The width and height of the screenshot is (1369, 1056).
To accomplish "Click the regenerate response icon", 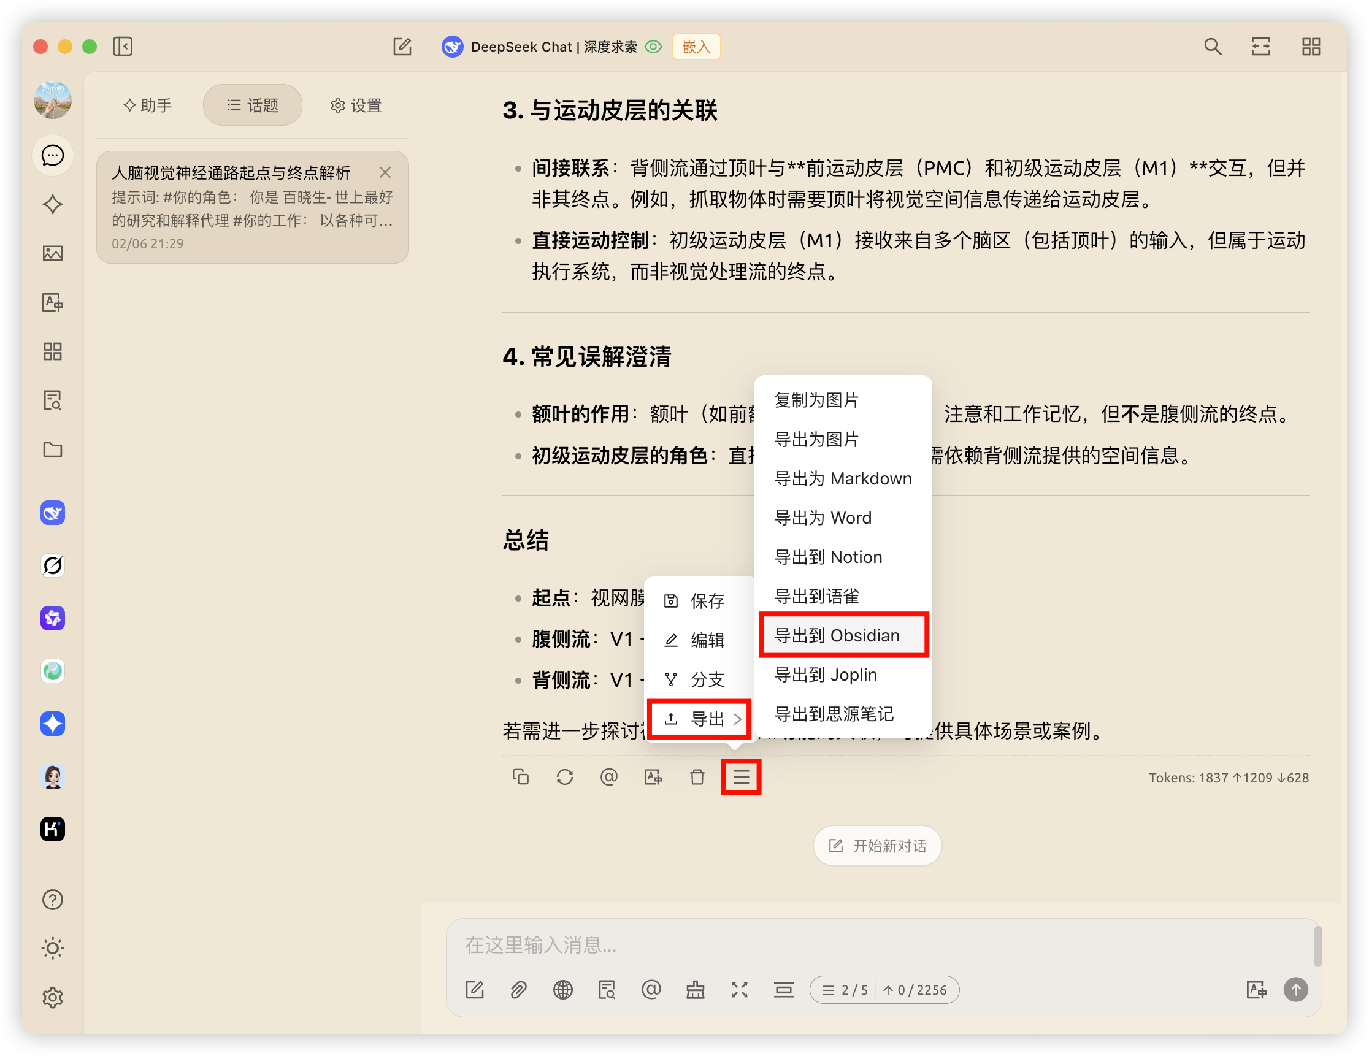I will (564, 777).
